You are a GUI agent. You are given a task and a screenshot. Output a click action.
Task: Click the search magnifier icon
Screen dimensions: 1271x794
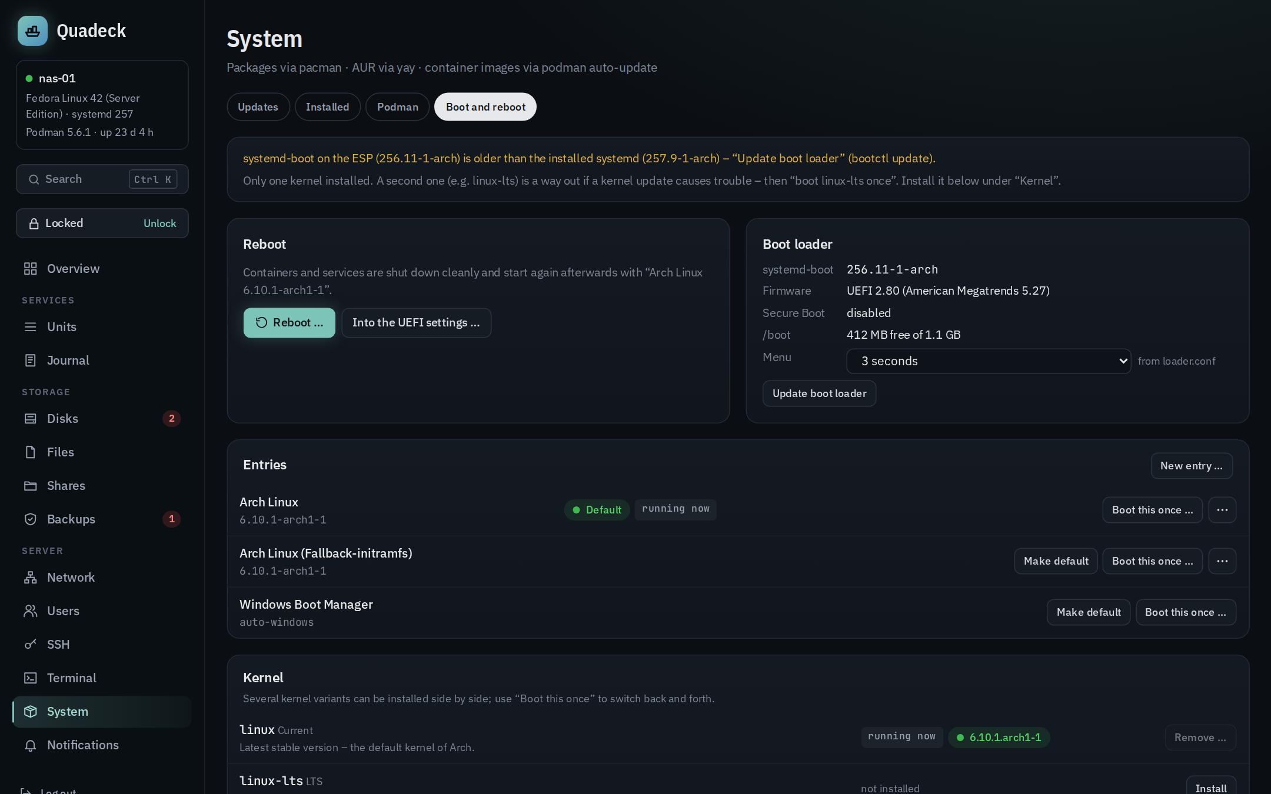[34, 179]
